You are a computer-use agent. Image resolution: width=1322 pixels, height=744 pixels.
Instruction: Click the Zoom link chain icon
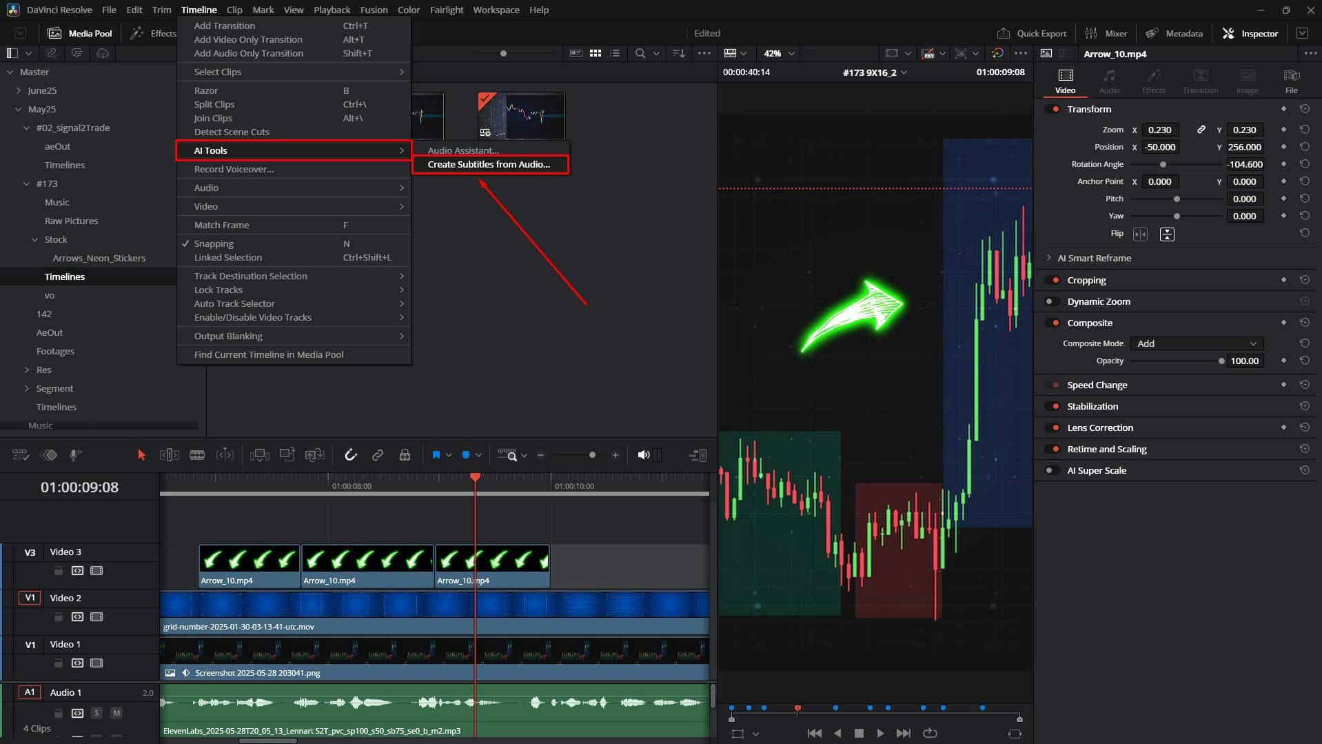coord(1201,130)
